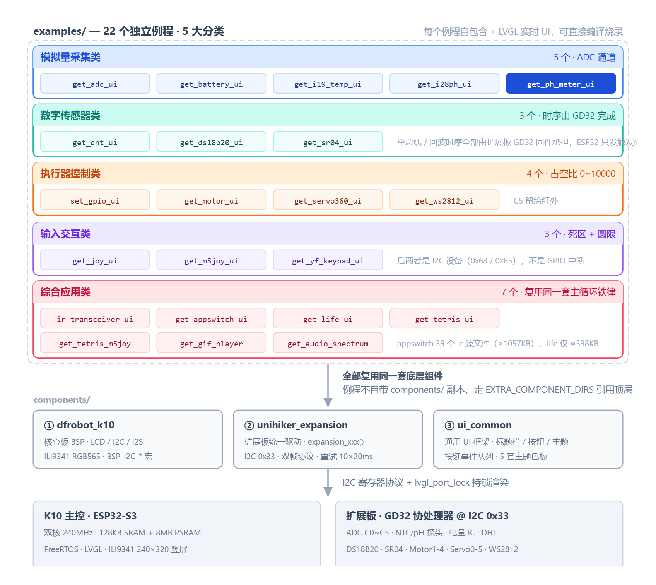
Task: Open the ir_transceiver_ui example chip
Action: pos(95,319)
